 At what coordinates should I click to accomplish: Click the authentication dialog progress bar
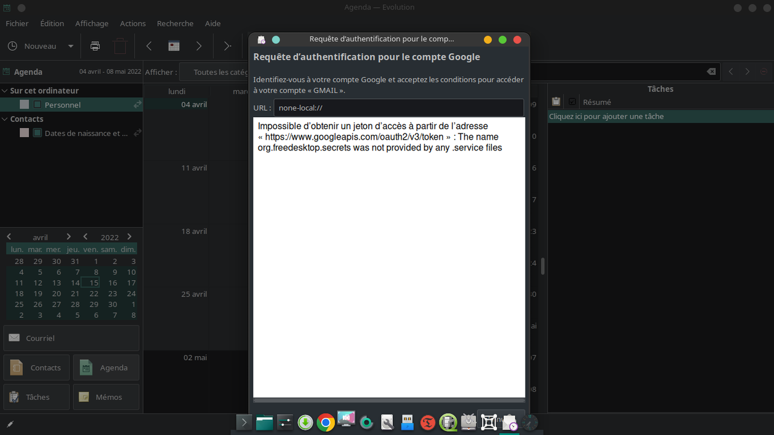[389, 400]
